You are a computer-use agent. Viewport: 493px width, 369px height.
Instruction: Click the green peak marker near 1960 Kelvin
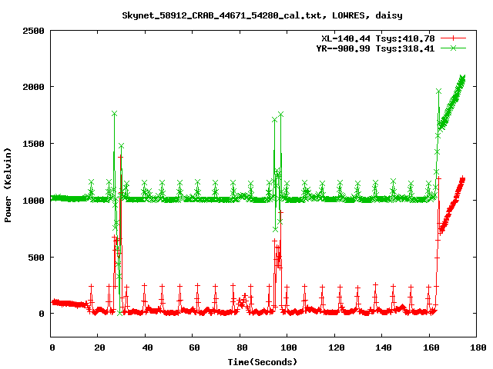438,91
